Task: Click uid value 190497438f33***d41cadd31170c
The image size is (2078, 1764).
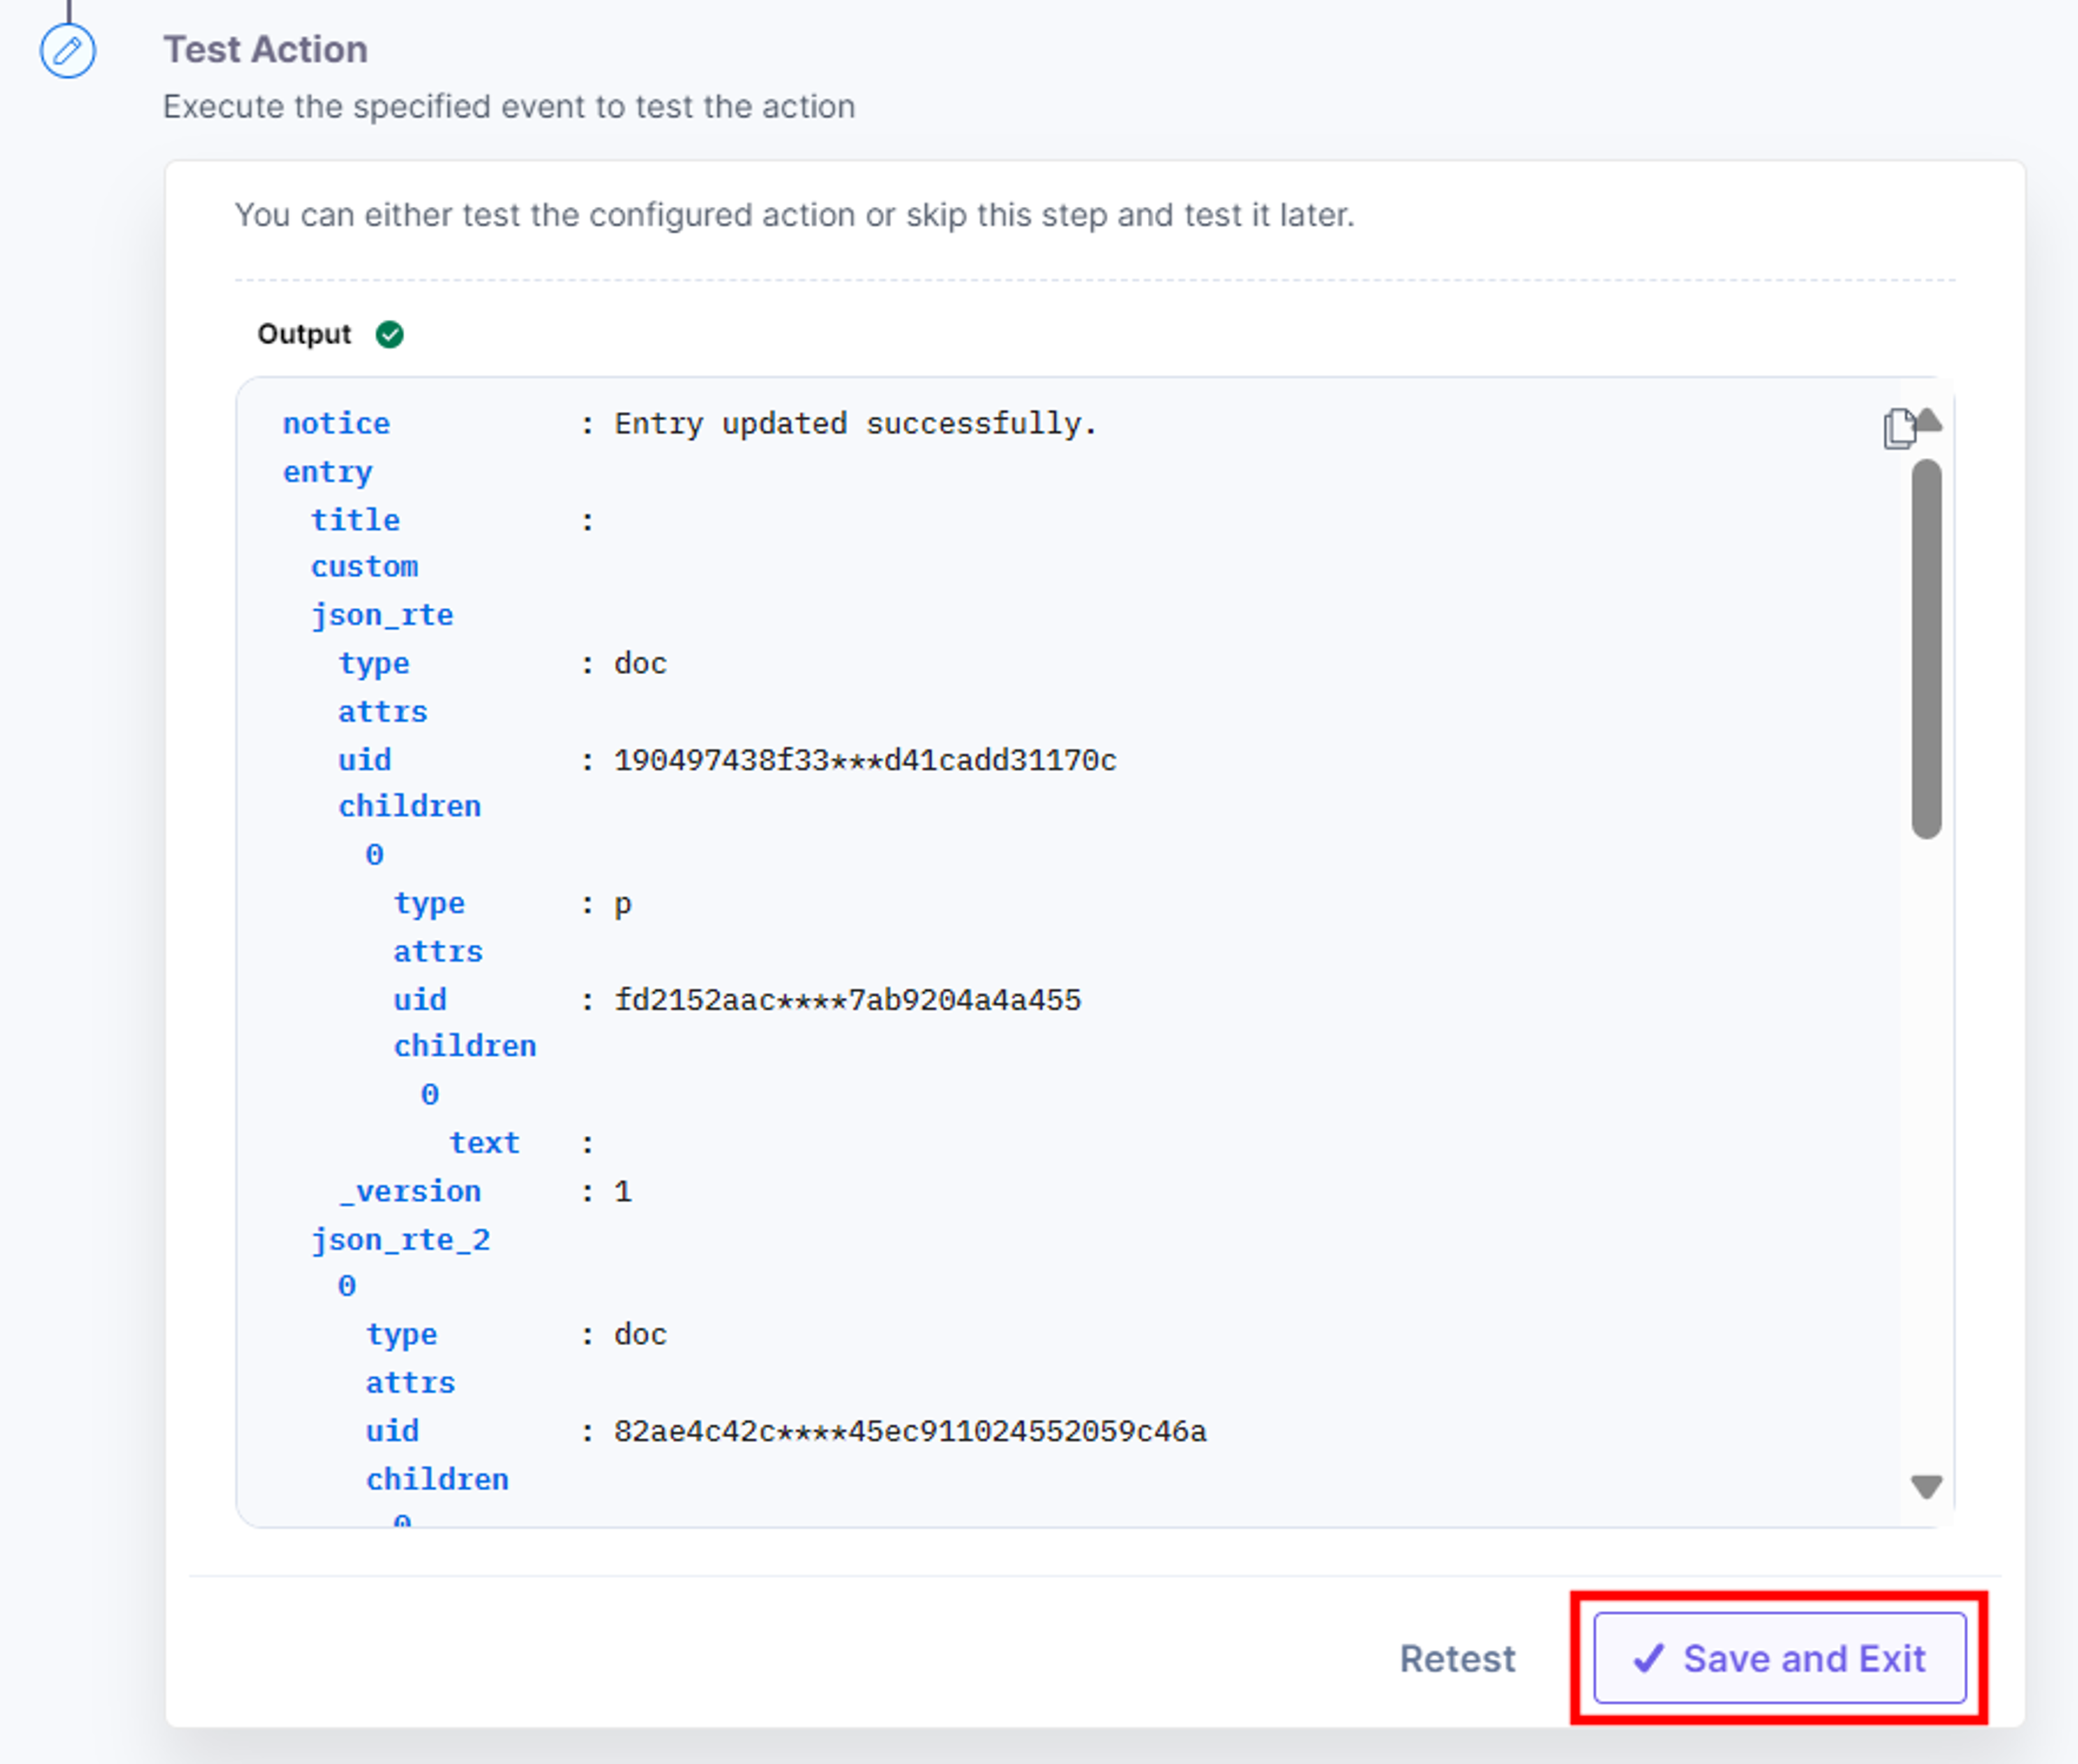Action: tap(865, 761)
